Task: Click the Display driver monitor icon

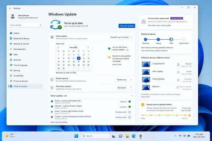Action: click(x=52, y=101)
